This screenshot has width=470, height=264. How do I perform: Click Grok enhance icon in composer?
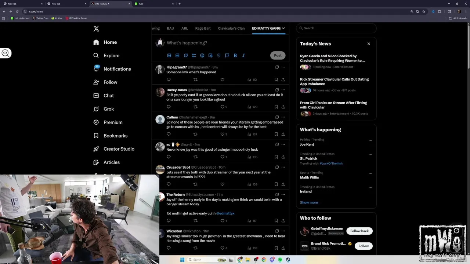tap(186, 55)
